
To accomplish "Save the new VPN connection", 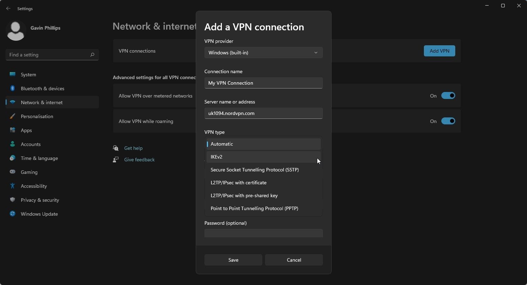I will [x=233, y=260].
